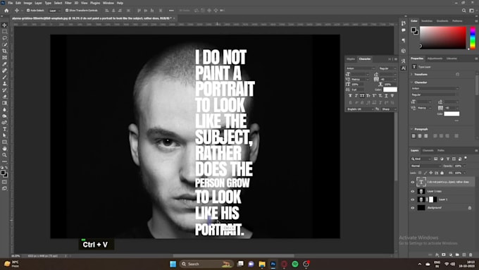Open the Filter menu
The height and width of the screenshot is (270, 479).
pos(68,3)
